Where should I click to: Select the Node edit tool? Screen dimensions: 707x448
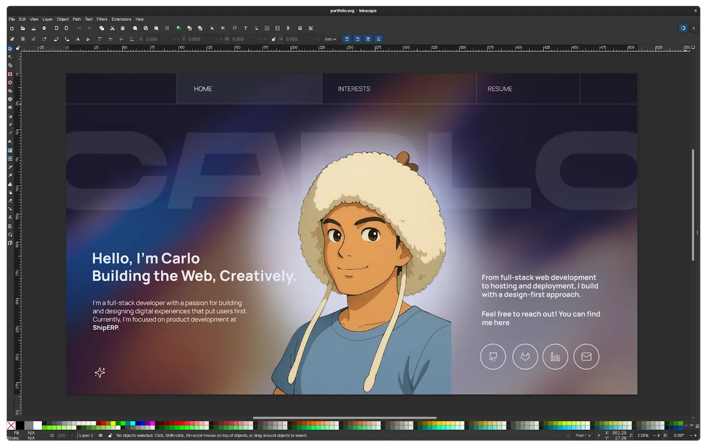[10, 57]
